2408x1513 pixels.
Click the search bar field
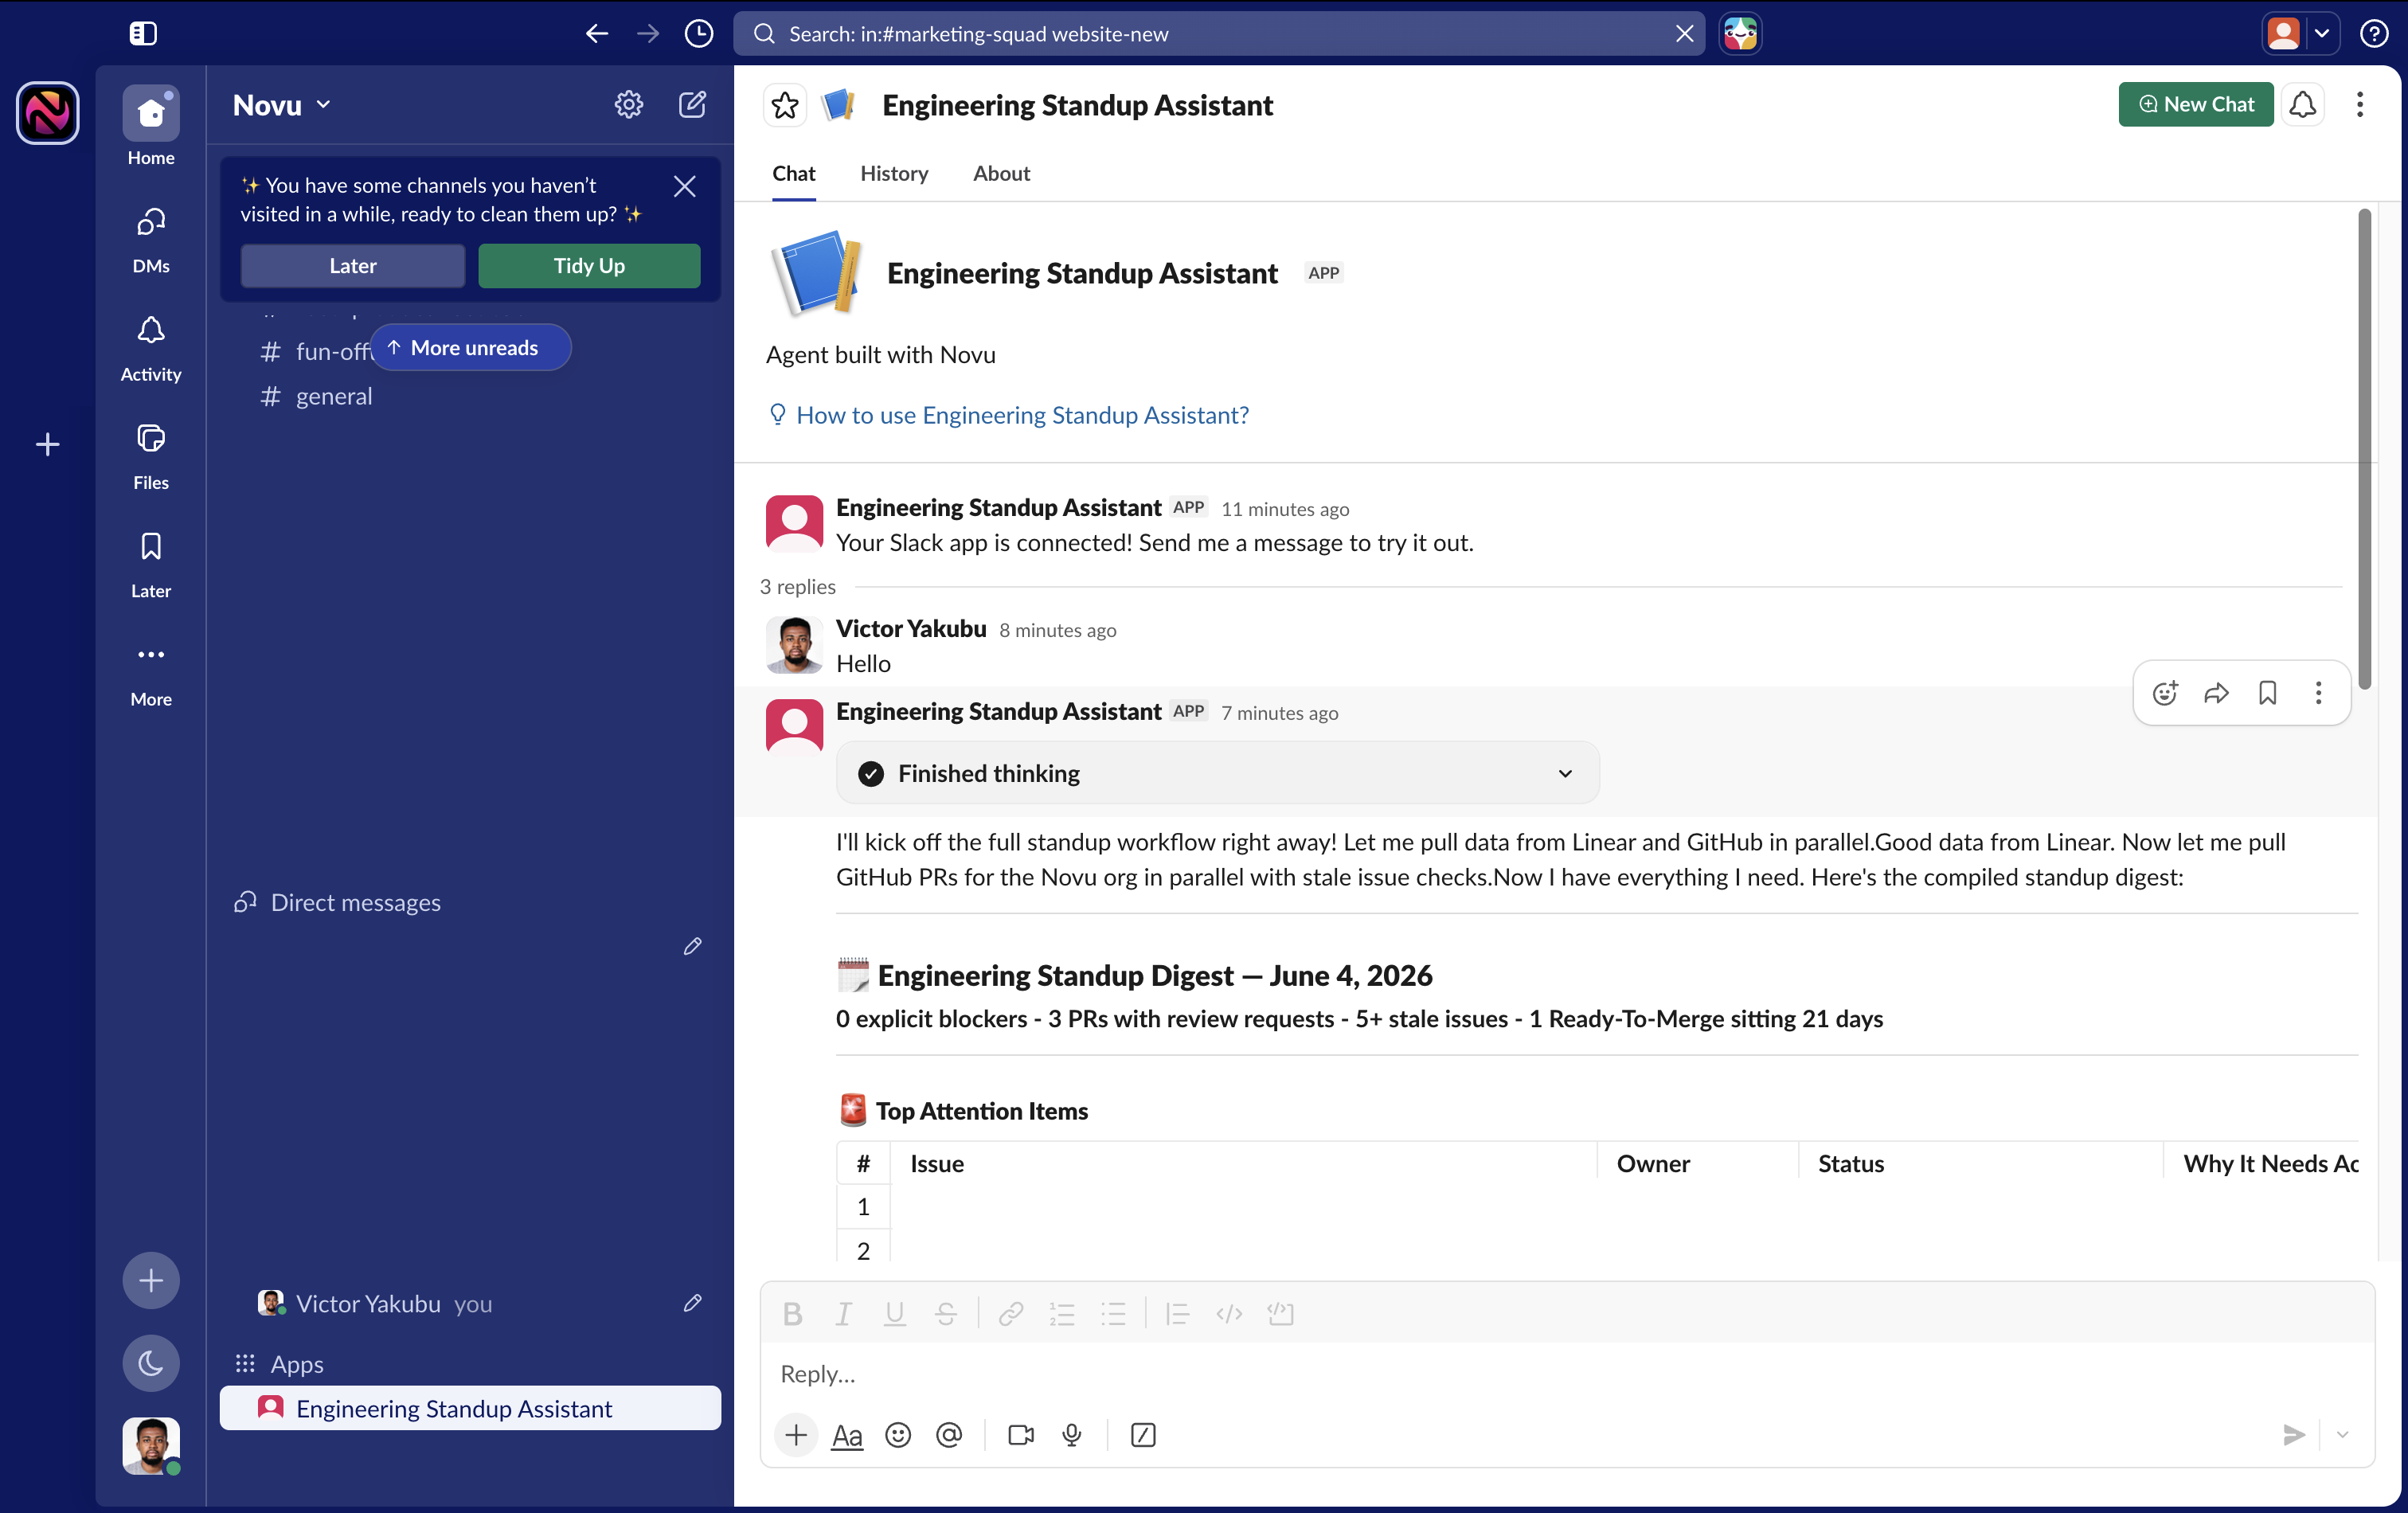[x=1219, y=33]
